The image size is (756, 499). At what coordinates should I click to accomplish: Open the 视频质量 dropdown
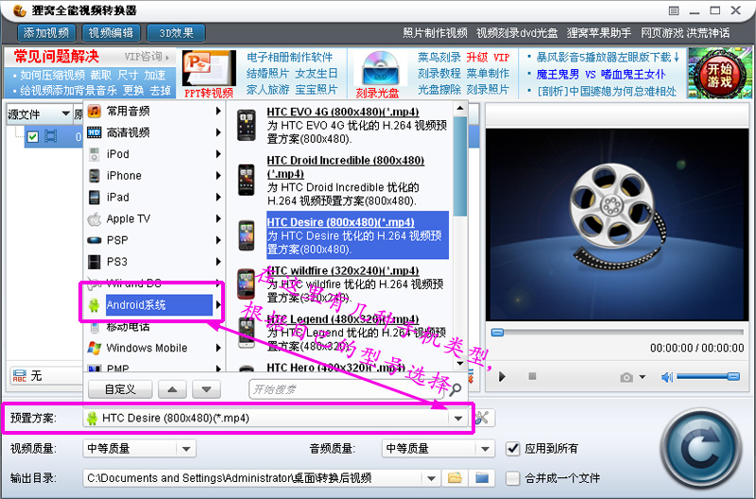click(186, 449)
